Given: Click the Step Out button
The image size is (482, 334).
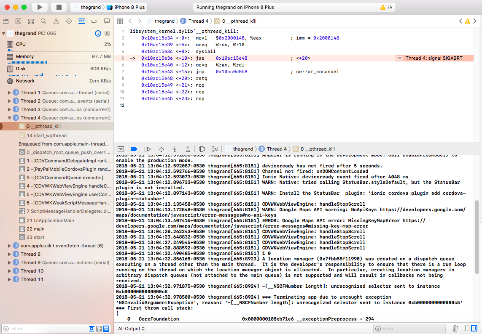Looking at the screenshot, I should [188, 149].
